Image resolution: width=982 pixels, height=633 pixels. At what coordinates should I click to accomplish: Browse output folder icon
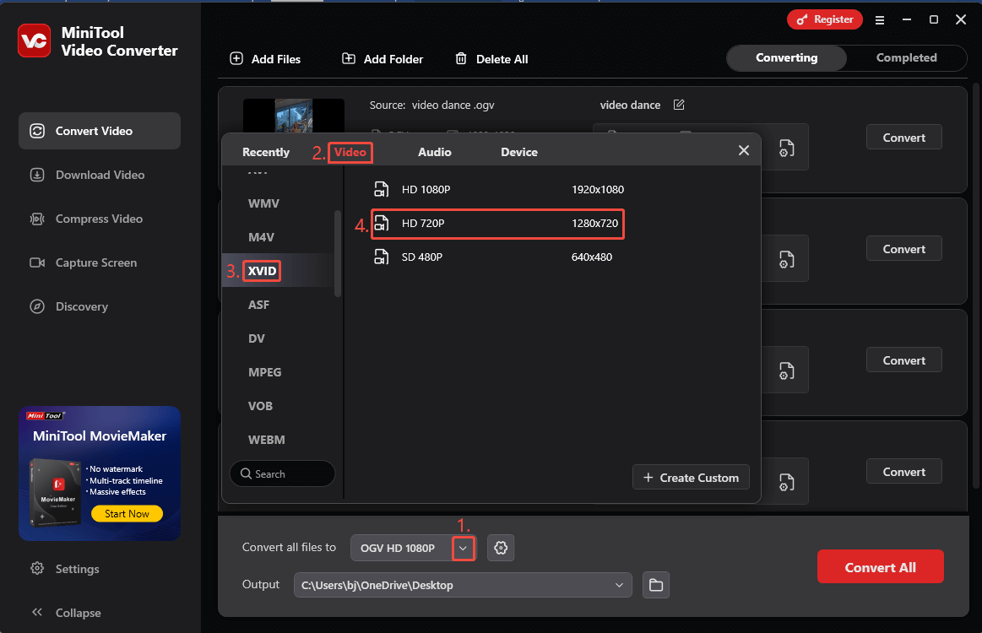point(656,585)
